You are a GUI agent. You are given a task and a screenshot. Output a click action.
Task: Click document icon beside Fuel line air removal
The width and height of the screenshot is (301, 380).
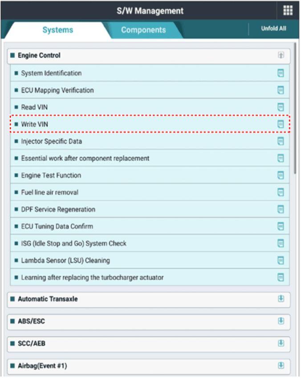[x=281, y=192]
